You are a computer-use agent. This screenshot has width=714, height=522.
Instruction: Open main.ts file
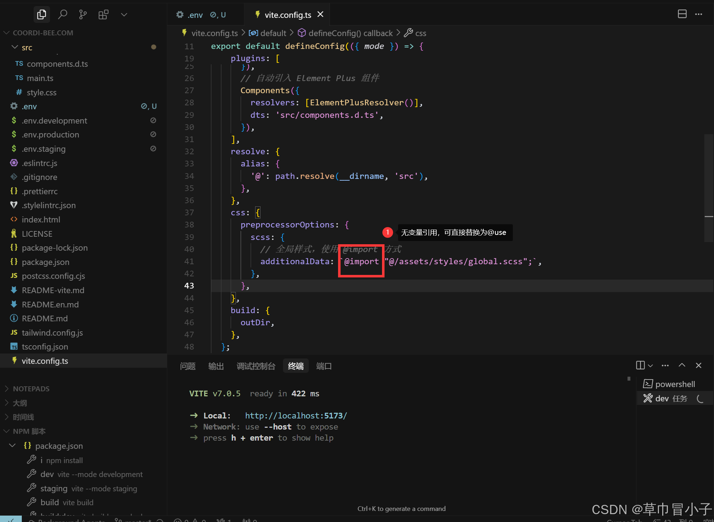click(84, 78)
